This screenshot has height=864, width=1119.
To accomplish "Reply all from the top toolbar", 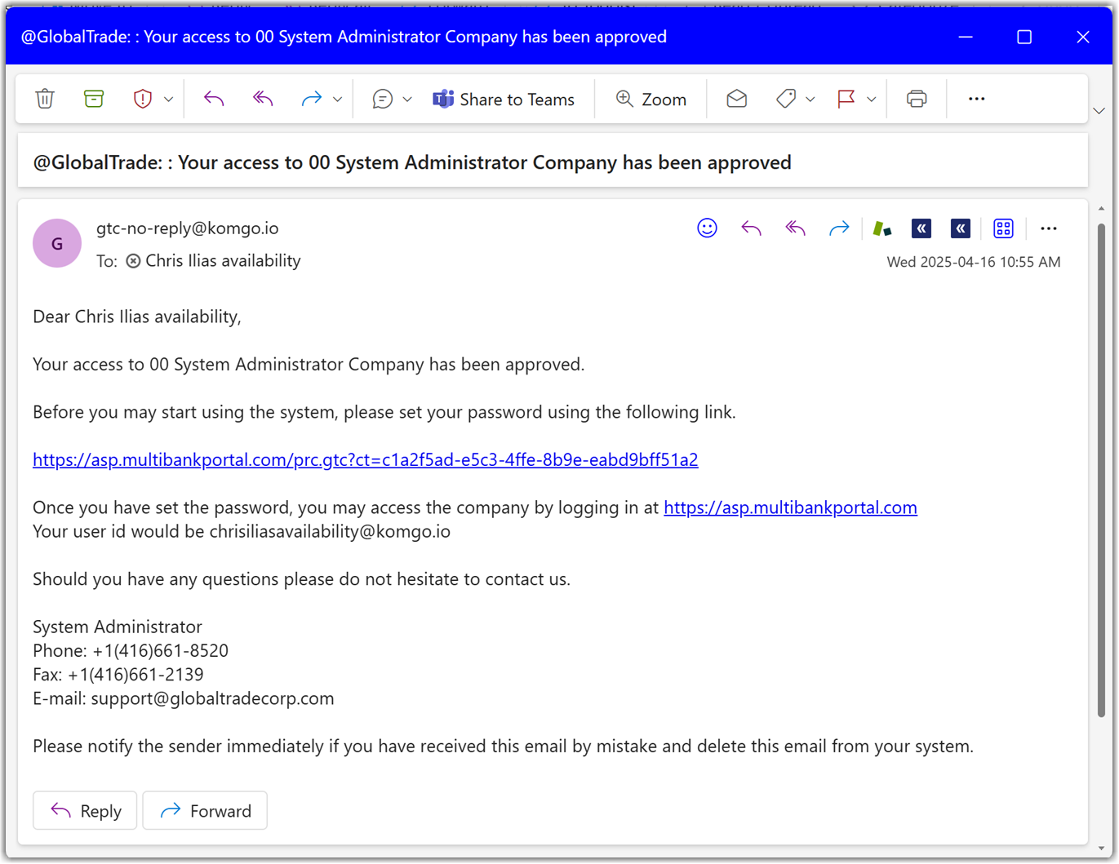I will 263,99.
